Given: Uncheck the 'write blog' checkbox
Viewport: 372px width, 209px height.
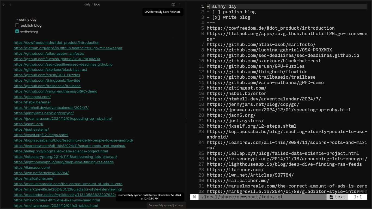Looking at the screenshot, I should tap(17, 31).
